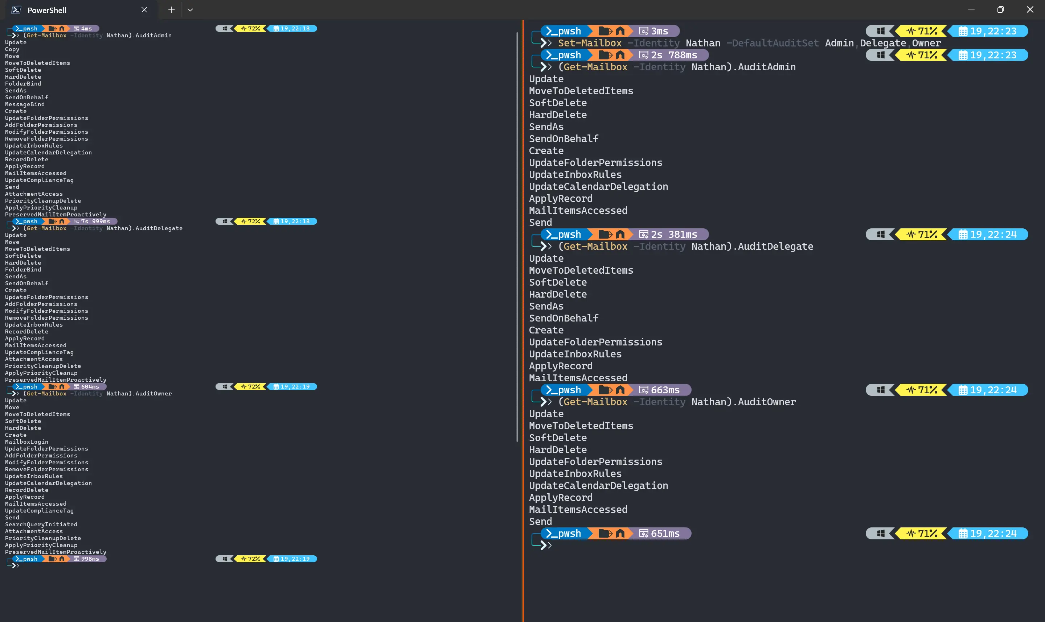
Task: Close the PowerShell tab
Action: [x=144, y=10]
